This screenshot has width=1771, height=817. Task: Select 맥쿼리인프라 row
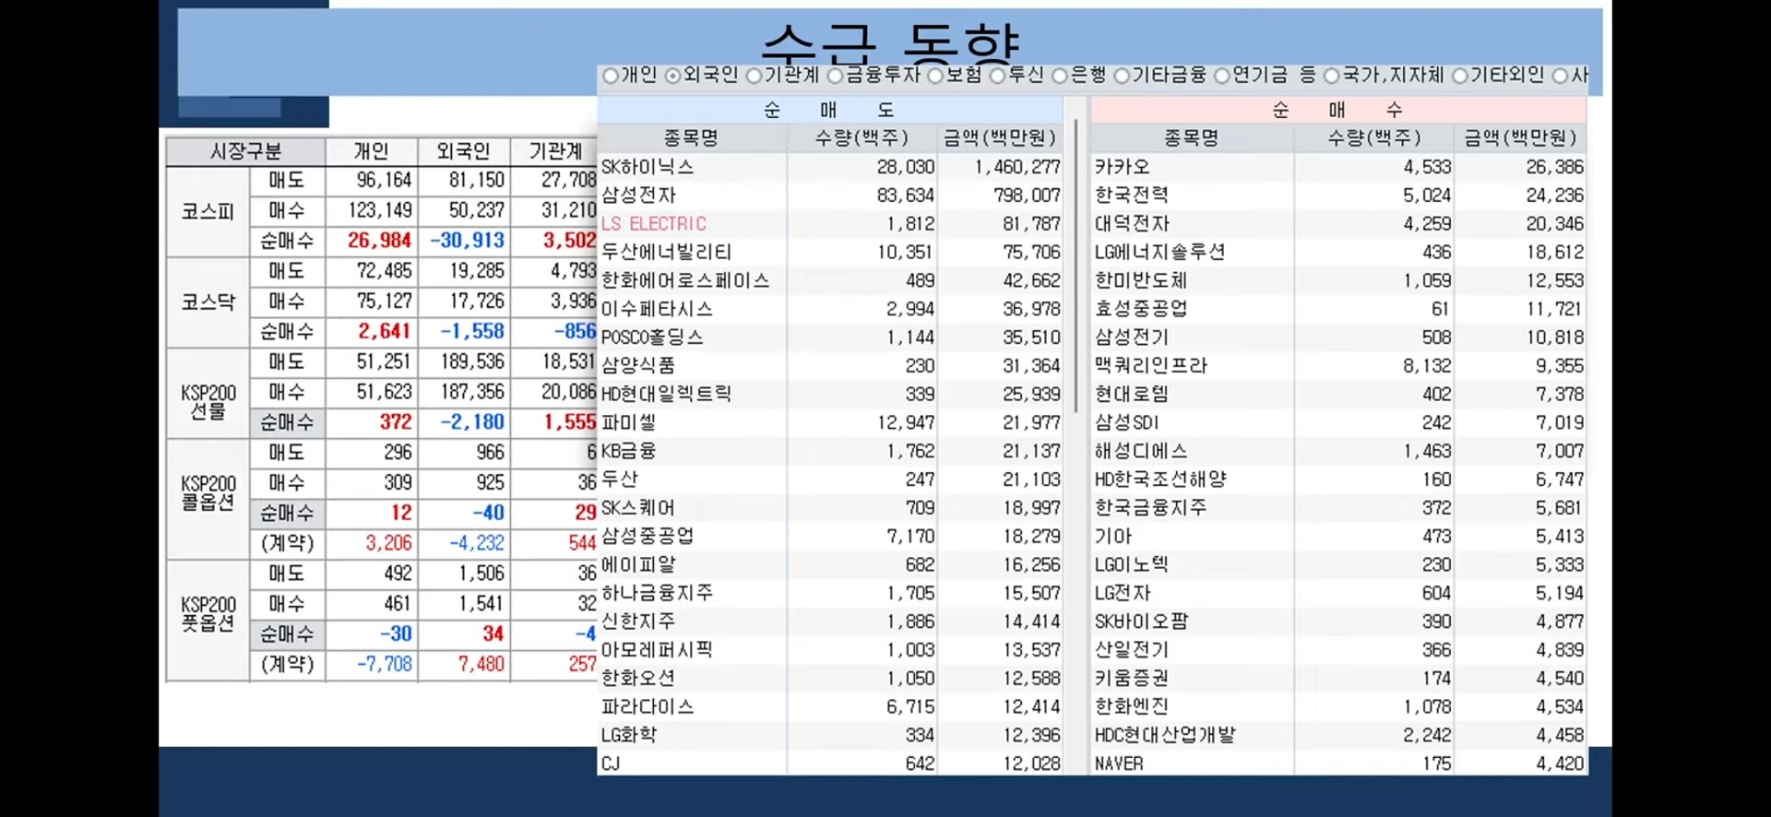pyautogui.click(x=1337, y=366)
